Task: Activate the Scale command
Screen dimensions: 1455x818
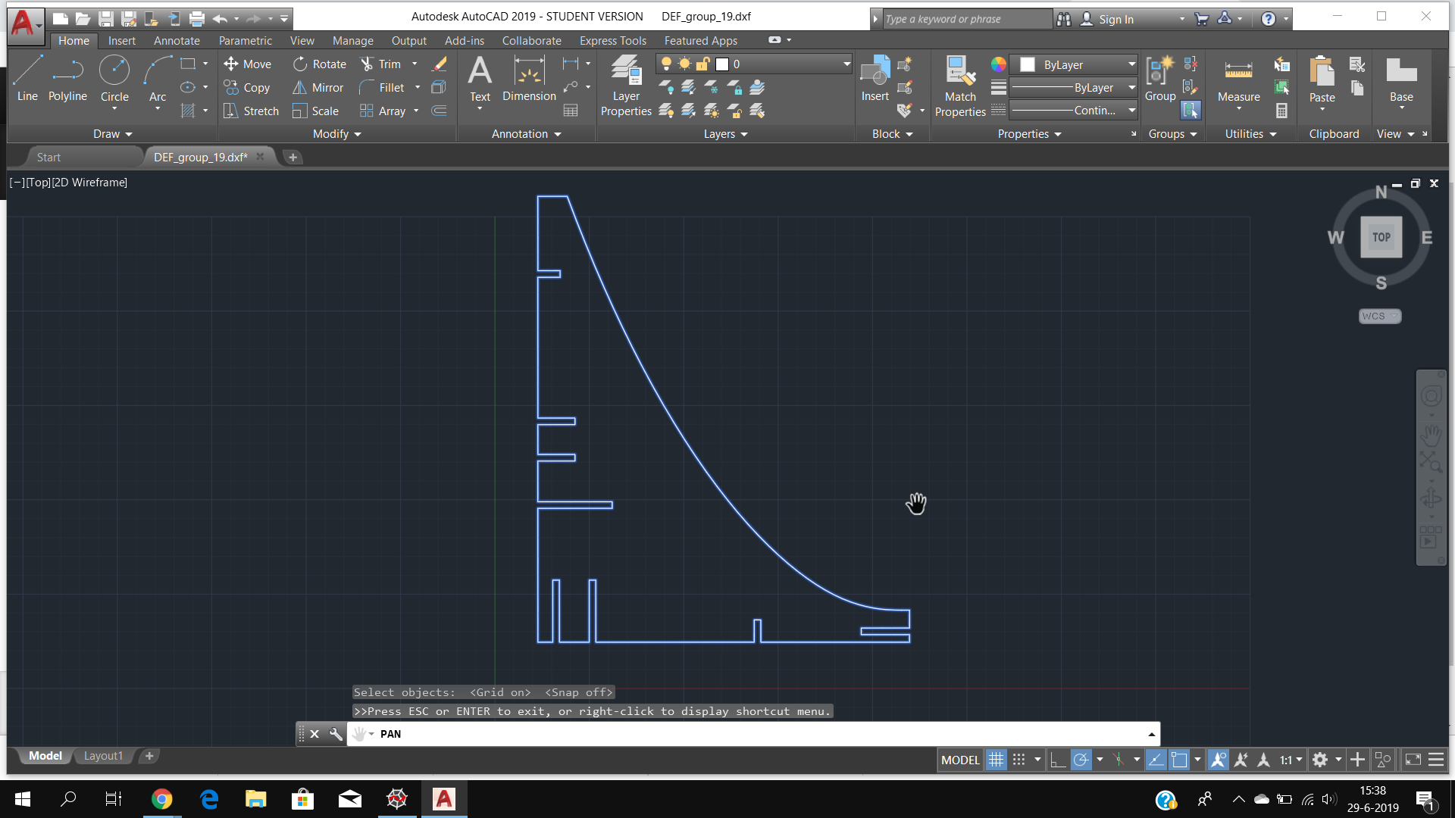Action: [x=316, y=111]
